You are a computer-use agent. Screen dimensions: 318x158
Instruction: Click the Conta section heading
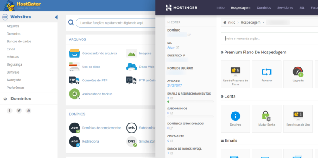click(230, 96)
